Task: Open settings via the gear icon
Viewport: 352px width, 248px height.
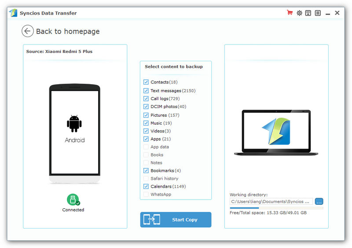Action: coord(299,13)
